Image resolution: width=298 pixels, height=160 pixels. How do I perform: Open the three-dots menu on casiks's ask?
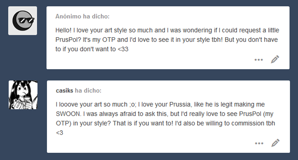259,143
